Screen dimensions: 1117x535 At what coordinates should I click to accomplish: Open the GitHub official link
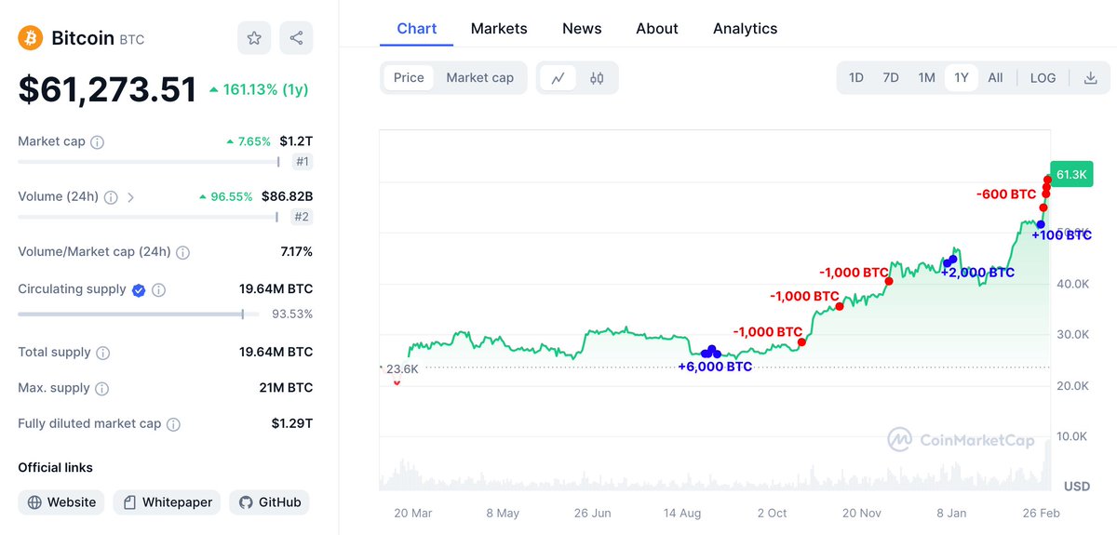pyautogui.click(x=270, y=502)
